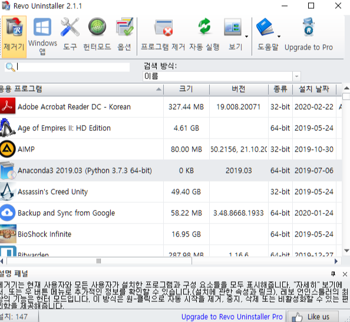This screenshot has height=322, width=350.
Task: Click the 16.95 GB size cell
Action: (186, 234)
